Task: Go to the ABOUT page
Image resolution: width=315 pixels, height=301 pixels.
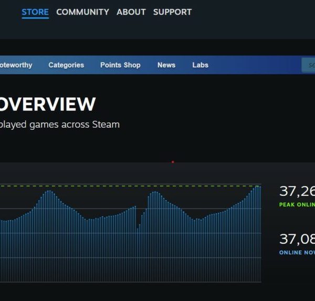Action: pyautogui.click(x=131, y=12)
